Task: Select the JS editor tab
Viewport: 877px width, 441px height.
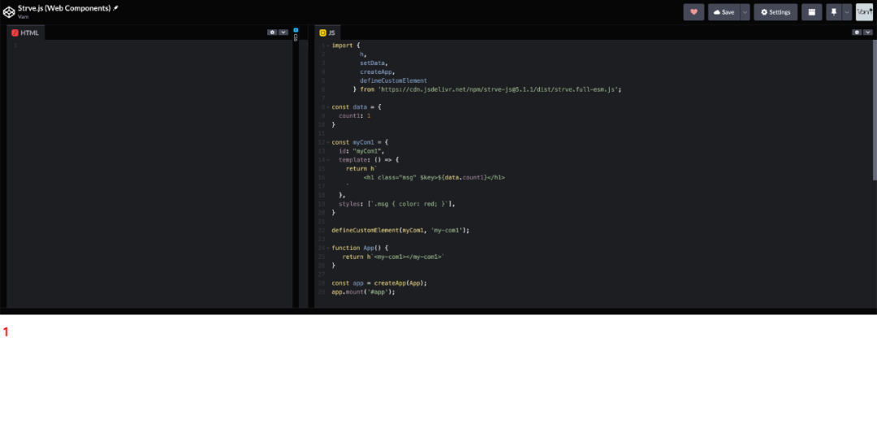Action: (328, 32)
